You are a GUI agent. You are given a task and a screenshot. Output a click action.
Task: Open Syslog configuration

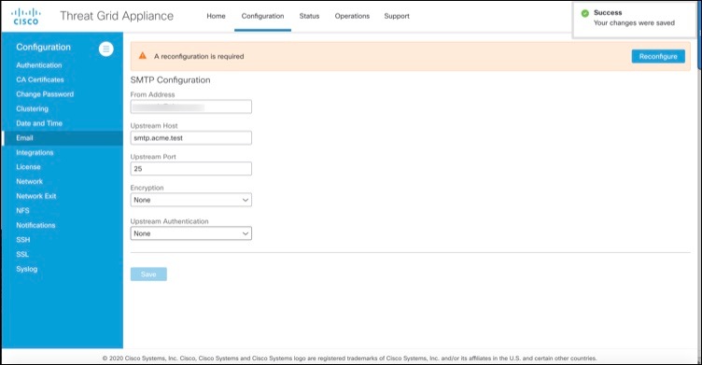point(27,269)
